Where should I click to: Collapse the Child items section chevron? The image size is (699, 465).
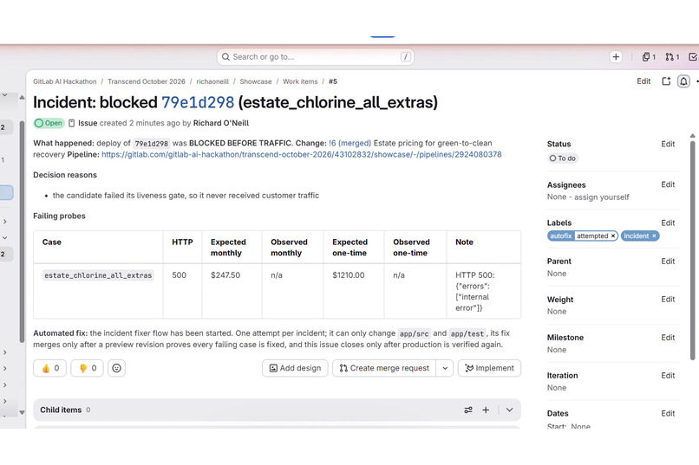tap(510, 410)
